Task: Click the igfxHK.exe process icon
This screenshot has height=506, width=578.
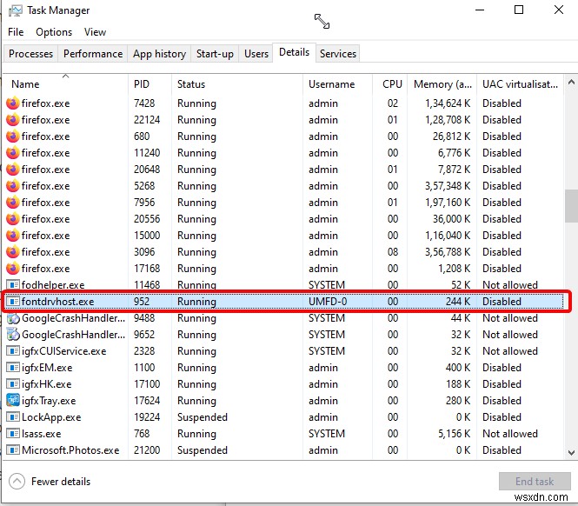Action: point(13,384)
